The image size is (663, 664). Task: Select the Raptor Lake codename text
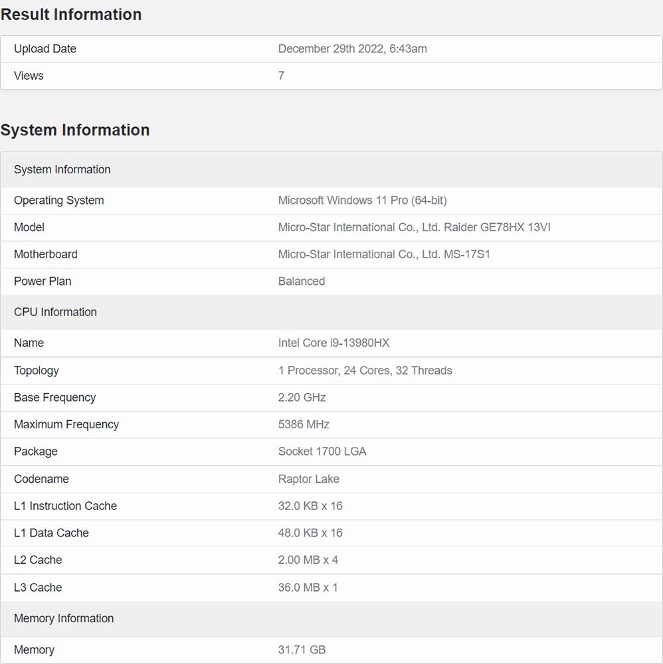point(308,479)
